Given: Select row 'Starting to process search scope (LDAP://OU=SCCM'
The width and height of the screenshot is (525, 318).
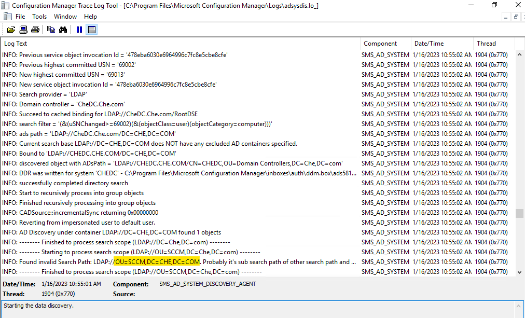Looking at the screenshot, I should [258, 253].
